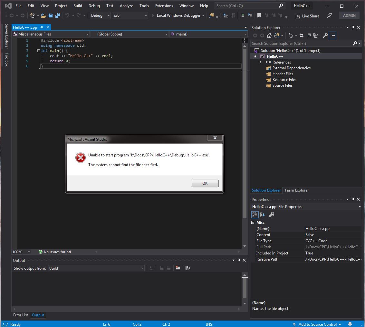Open notifications from the status bar bell
The width and height of the screenshot is (365, 327).
(x=350, y=324)
